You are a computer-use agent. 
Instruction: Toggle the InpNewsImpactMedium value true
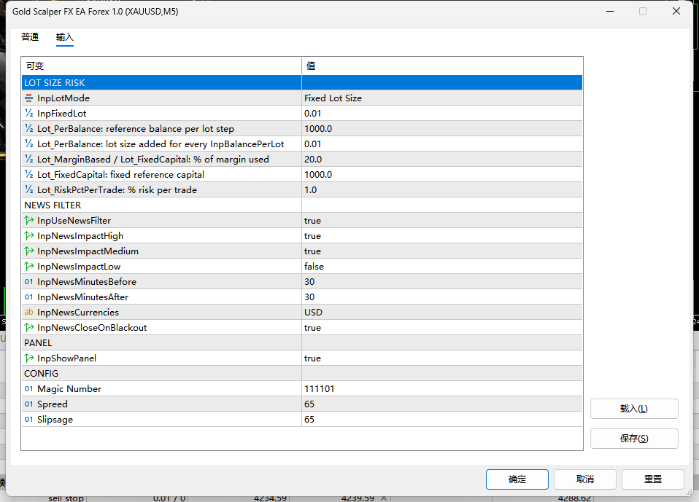click(441, 251)
